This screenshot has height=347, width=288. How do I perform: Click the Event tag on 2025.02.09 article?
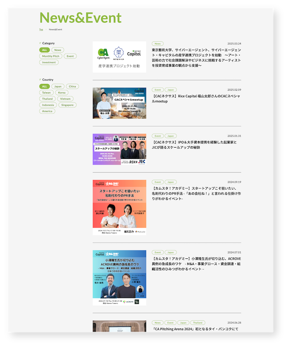[x=158, y=90]
